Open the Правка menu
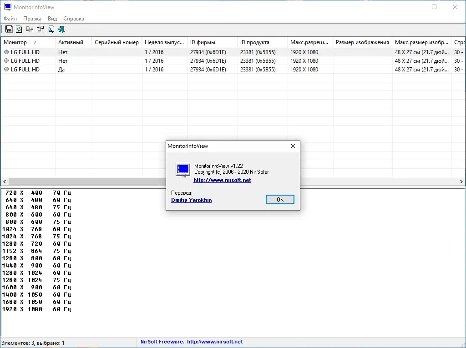Viewport: 466px width, 348px height. pos(32,19)
